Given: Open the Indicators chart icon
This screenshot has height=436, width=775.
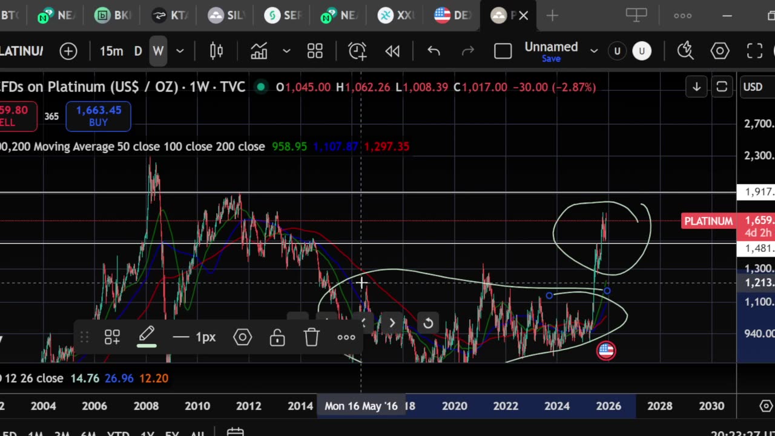Looking at the screenshot, I should (259, 51).
